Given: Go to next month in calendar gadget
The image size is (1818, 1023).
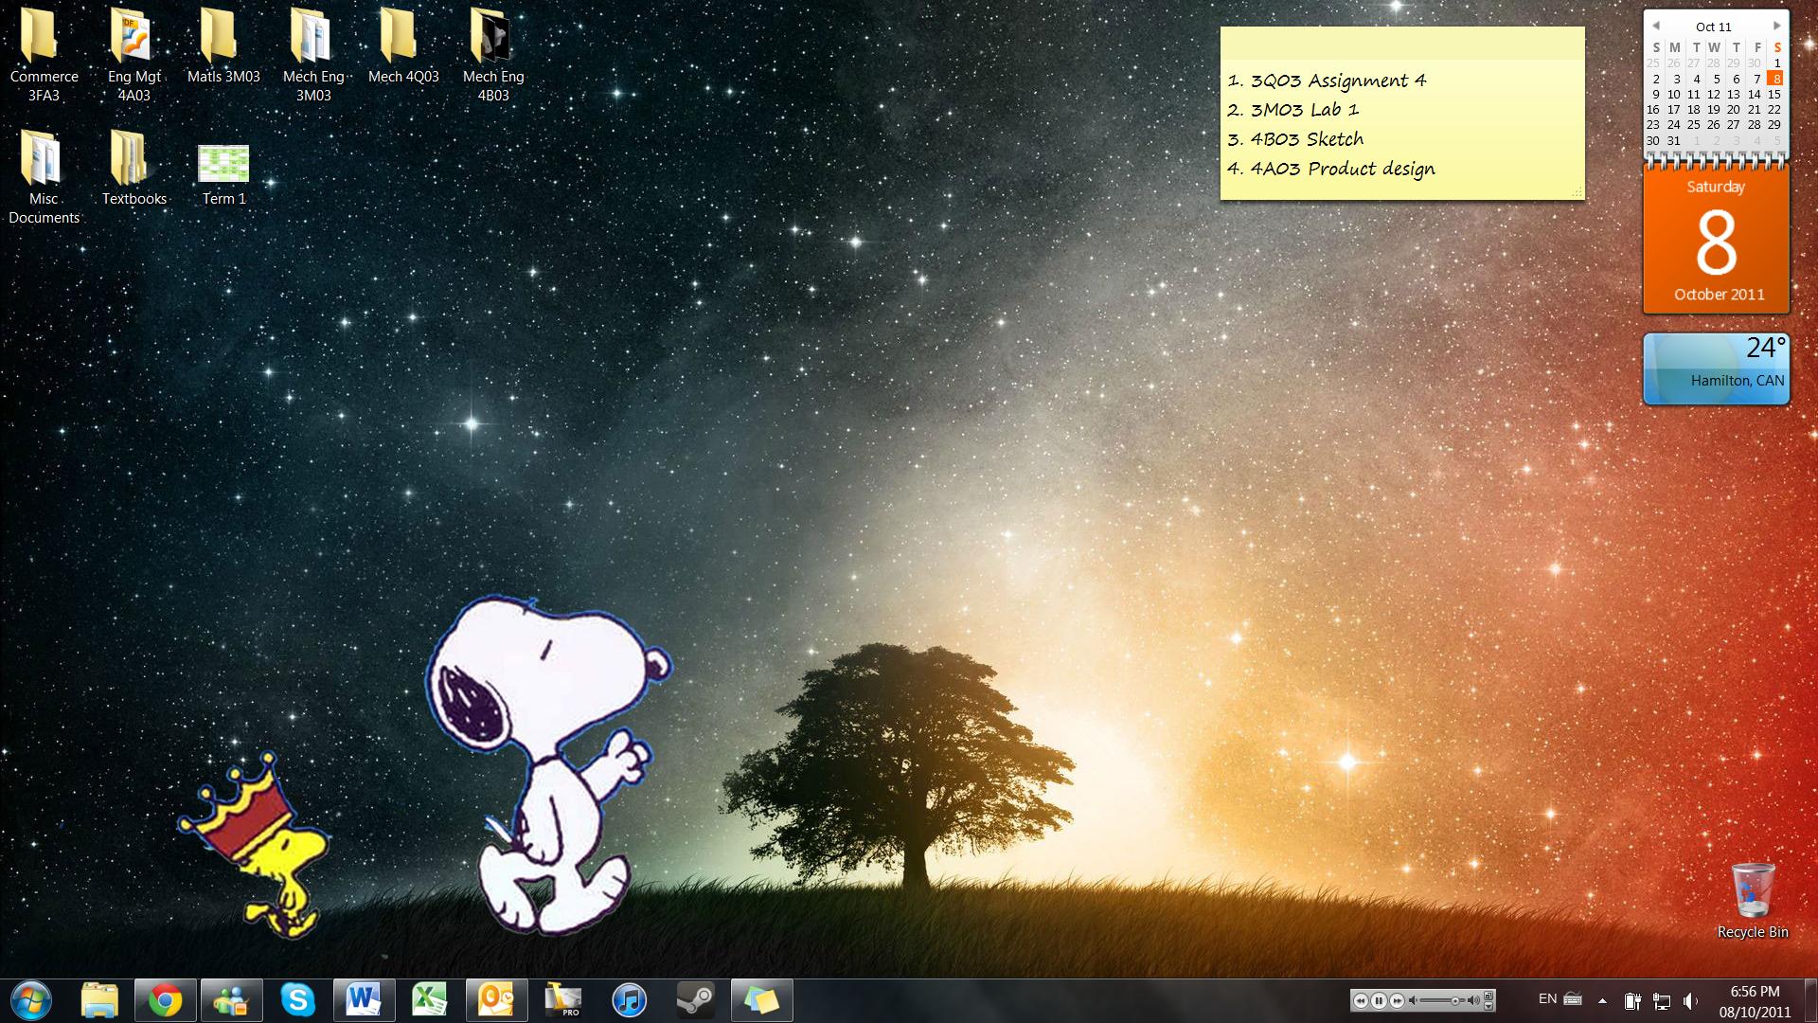Looking at the screenshot, I should [1776, 27].
